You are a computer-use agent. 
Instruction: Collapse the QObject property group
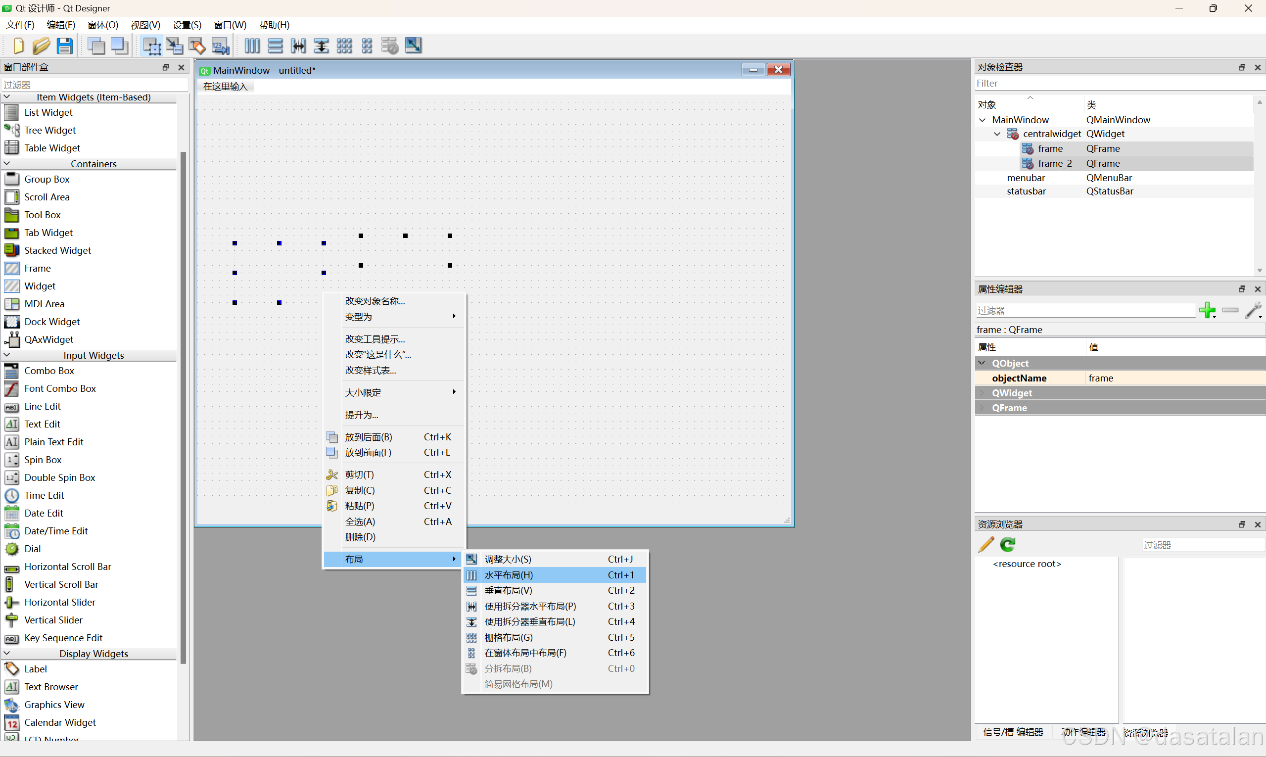coord(982,363)
